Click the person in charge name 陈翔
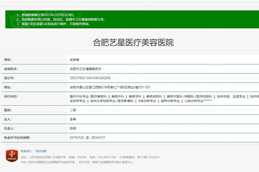Image resolution: width=259 pixels, height=172 pixels. click(73, 129)
